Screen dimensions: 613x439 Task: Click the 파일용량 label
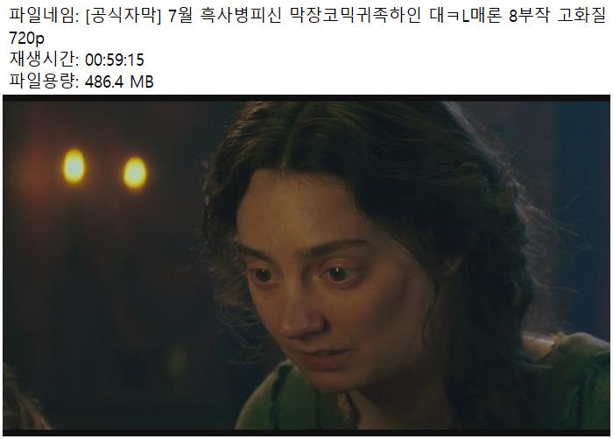(44, 81)
